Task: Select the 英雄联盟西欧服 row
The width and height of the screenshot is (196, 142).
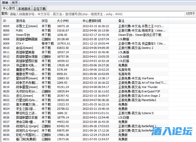Action: [85, 61]
